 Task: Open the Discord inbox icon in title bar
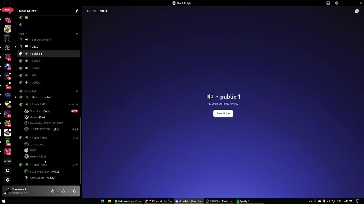328,3
